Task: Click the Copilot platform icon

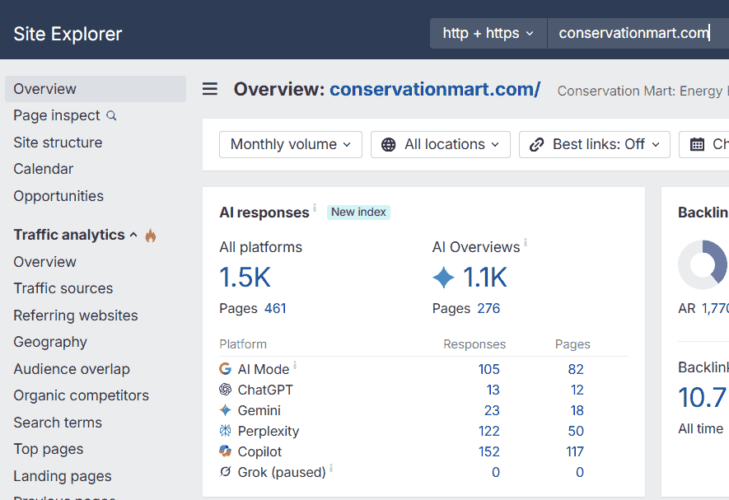Action: [226, 451]
